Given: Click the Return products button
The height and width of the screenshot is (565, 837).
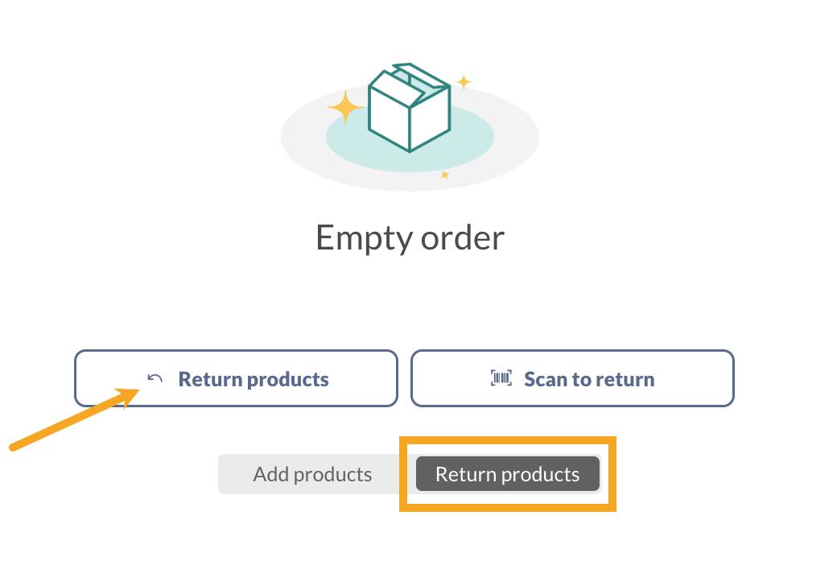Looking at the screenshot, I should pyautogui.click(x=236, y=377).
